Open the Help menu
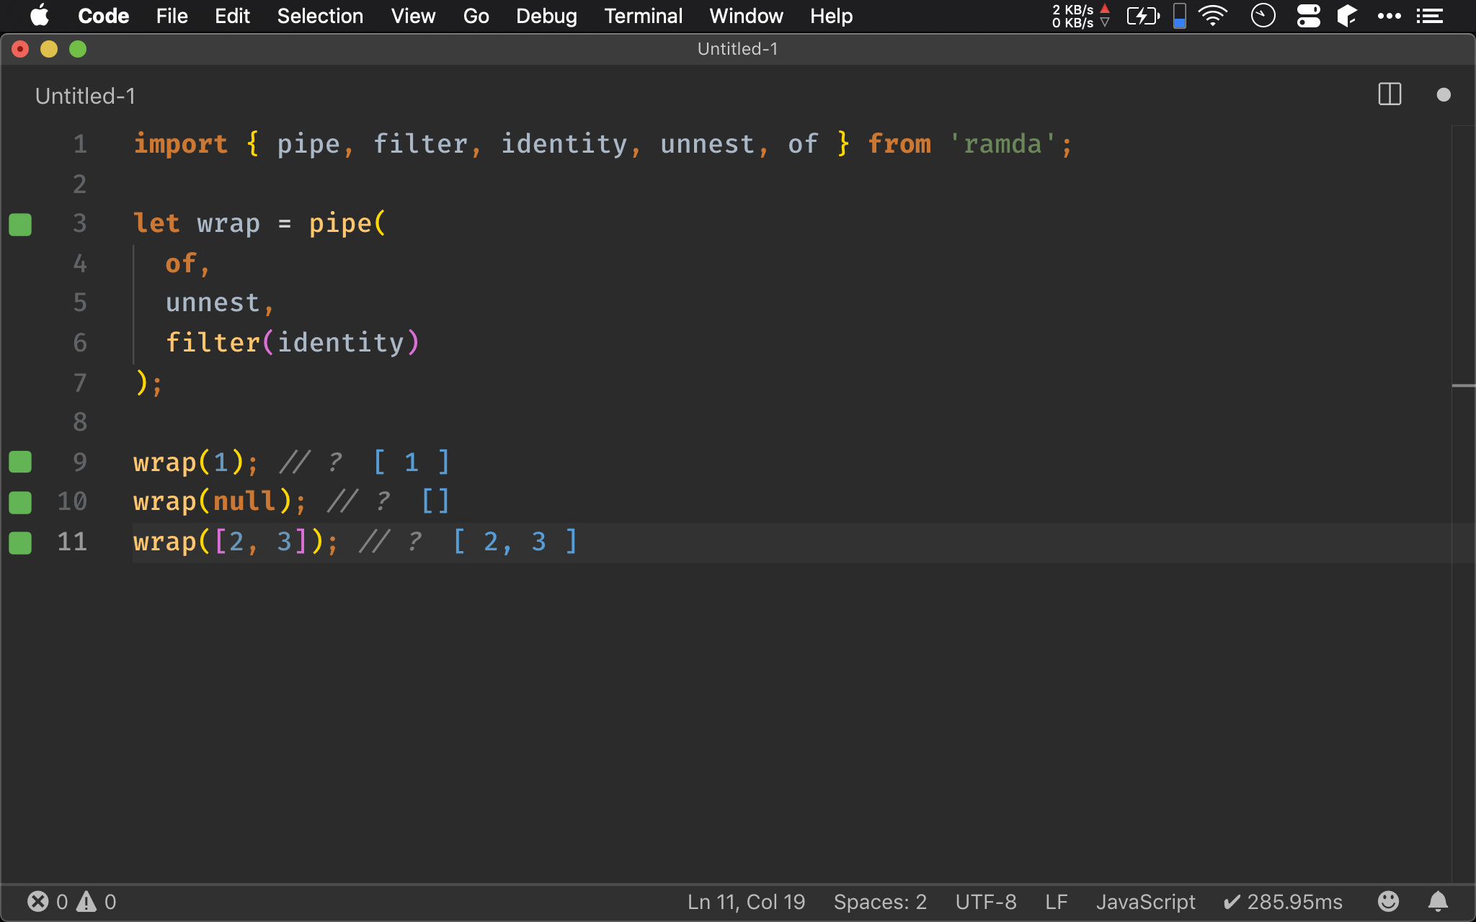The height and width of the screenshot is (922, 1476). click(x=831, y=16)
